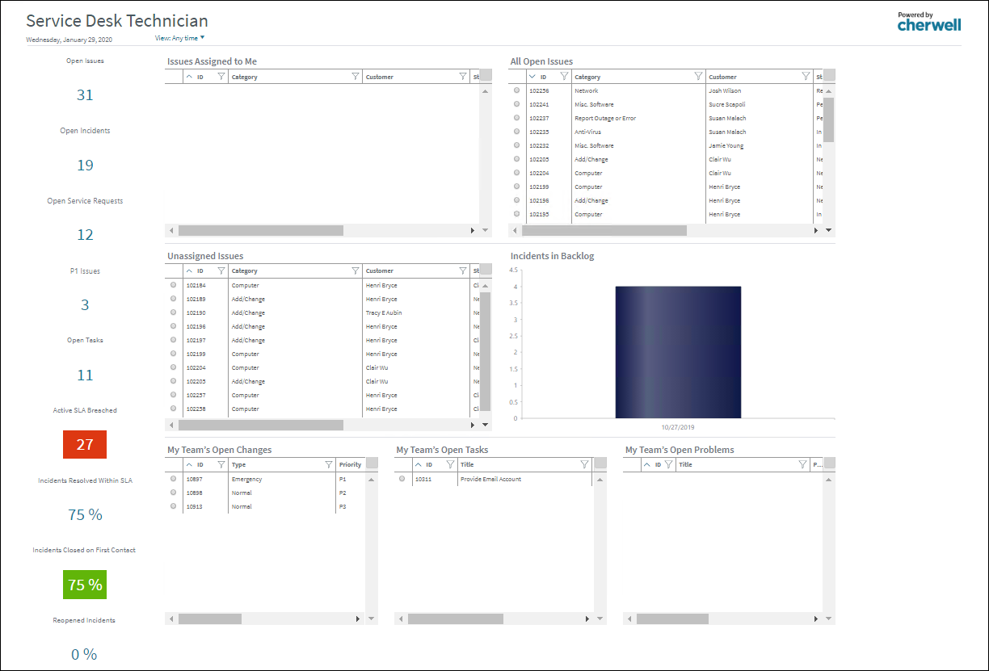Click the filter icon on Type in My Team's Open Changes
The image size is (989, 671).
tap(328, 464)
